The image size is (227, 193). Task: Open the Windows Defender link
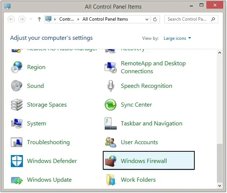coord(52,161)
